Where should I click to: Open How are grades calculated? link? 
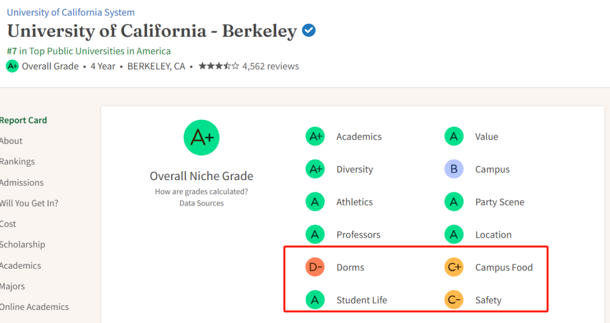[x=202, y=191]
